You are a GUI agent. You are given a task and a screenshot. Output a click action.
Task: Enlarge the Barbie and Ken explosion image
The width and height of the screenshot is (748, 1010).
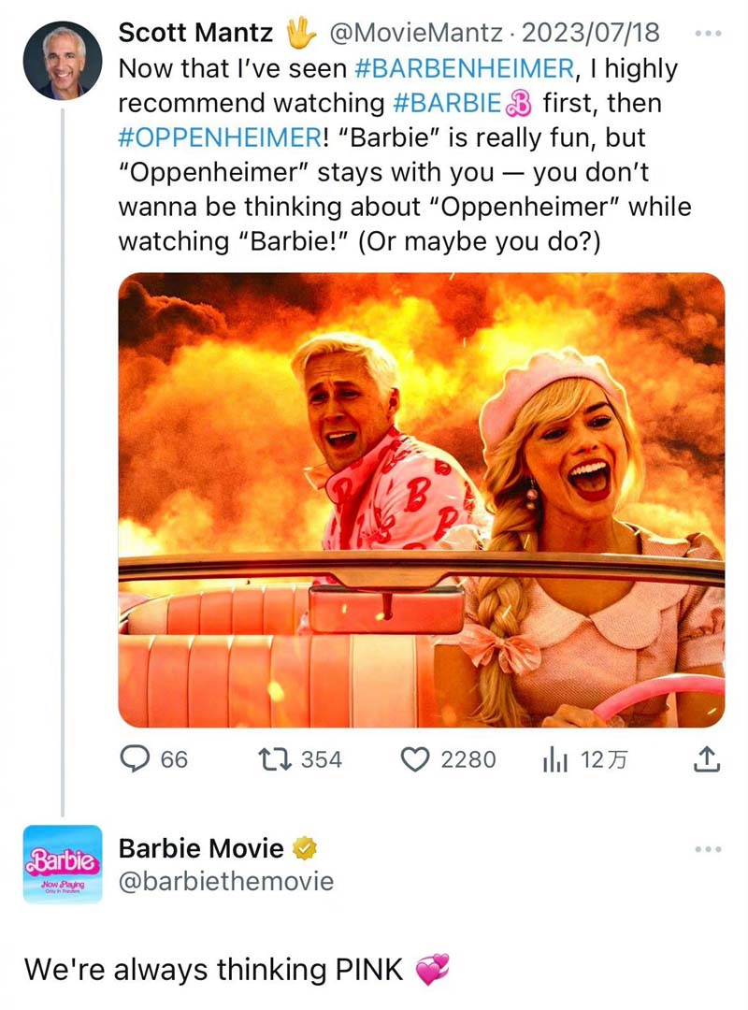tap(422, 499)
